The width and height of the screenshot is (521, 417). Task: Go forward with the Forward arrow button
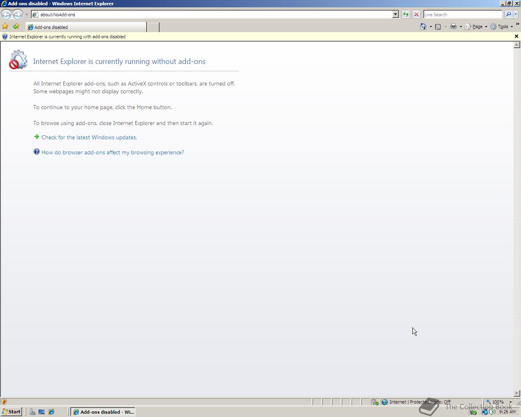[18, 15]
